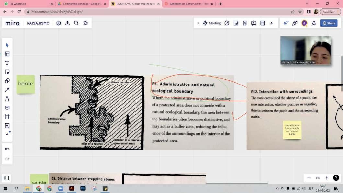This screenshot has height=193, width=343.
Task: Zoom in with plus button
Action: (327, 178)
